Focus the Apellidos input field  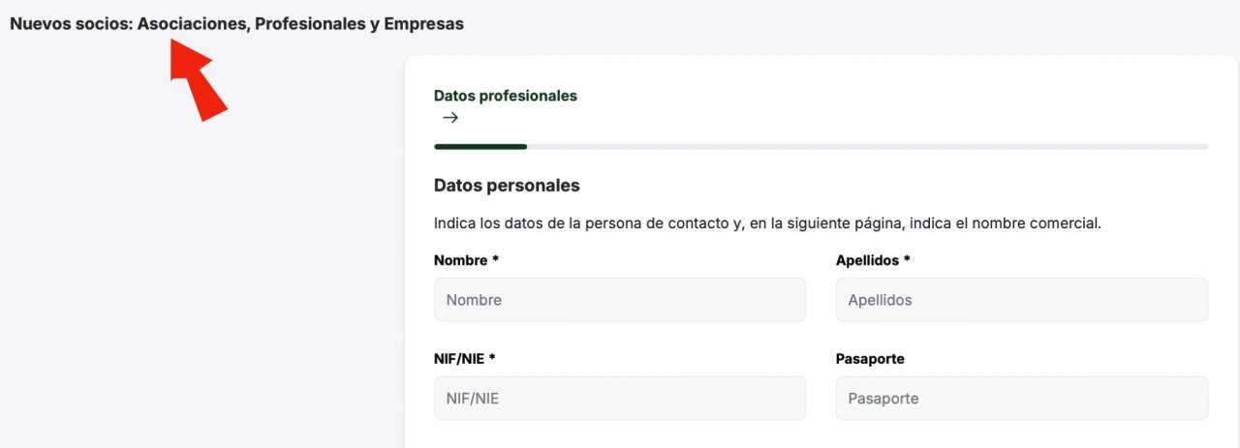tap(1021, 300)
